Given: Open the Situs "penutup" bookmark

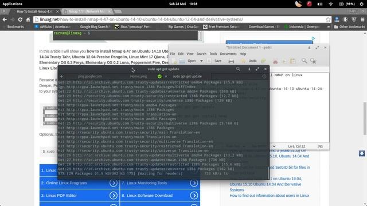Looking at the screenshot, I should pyautogui.click(x=133, y=27).
